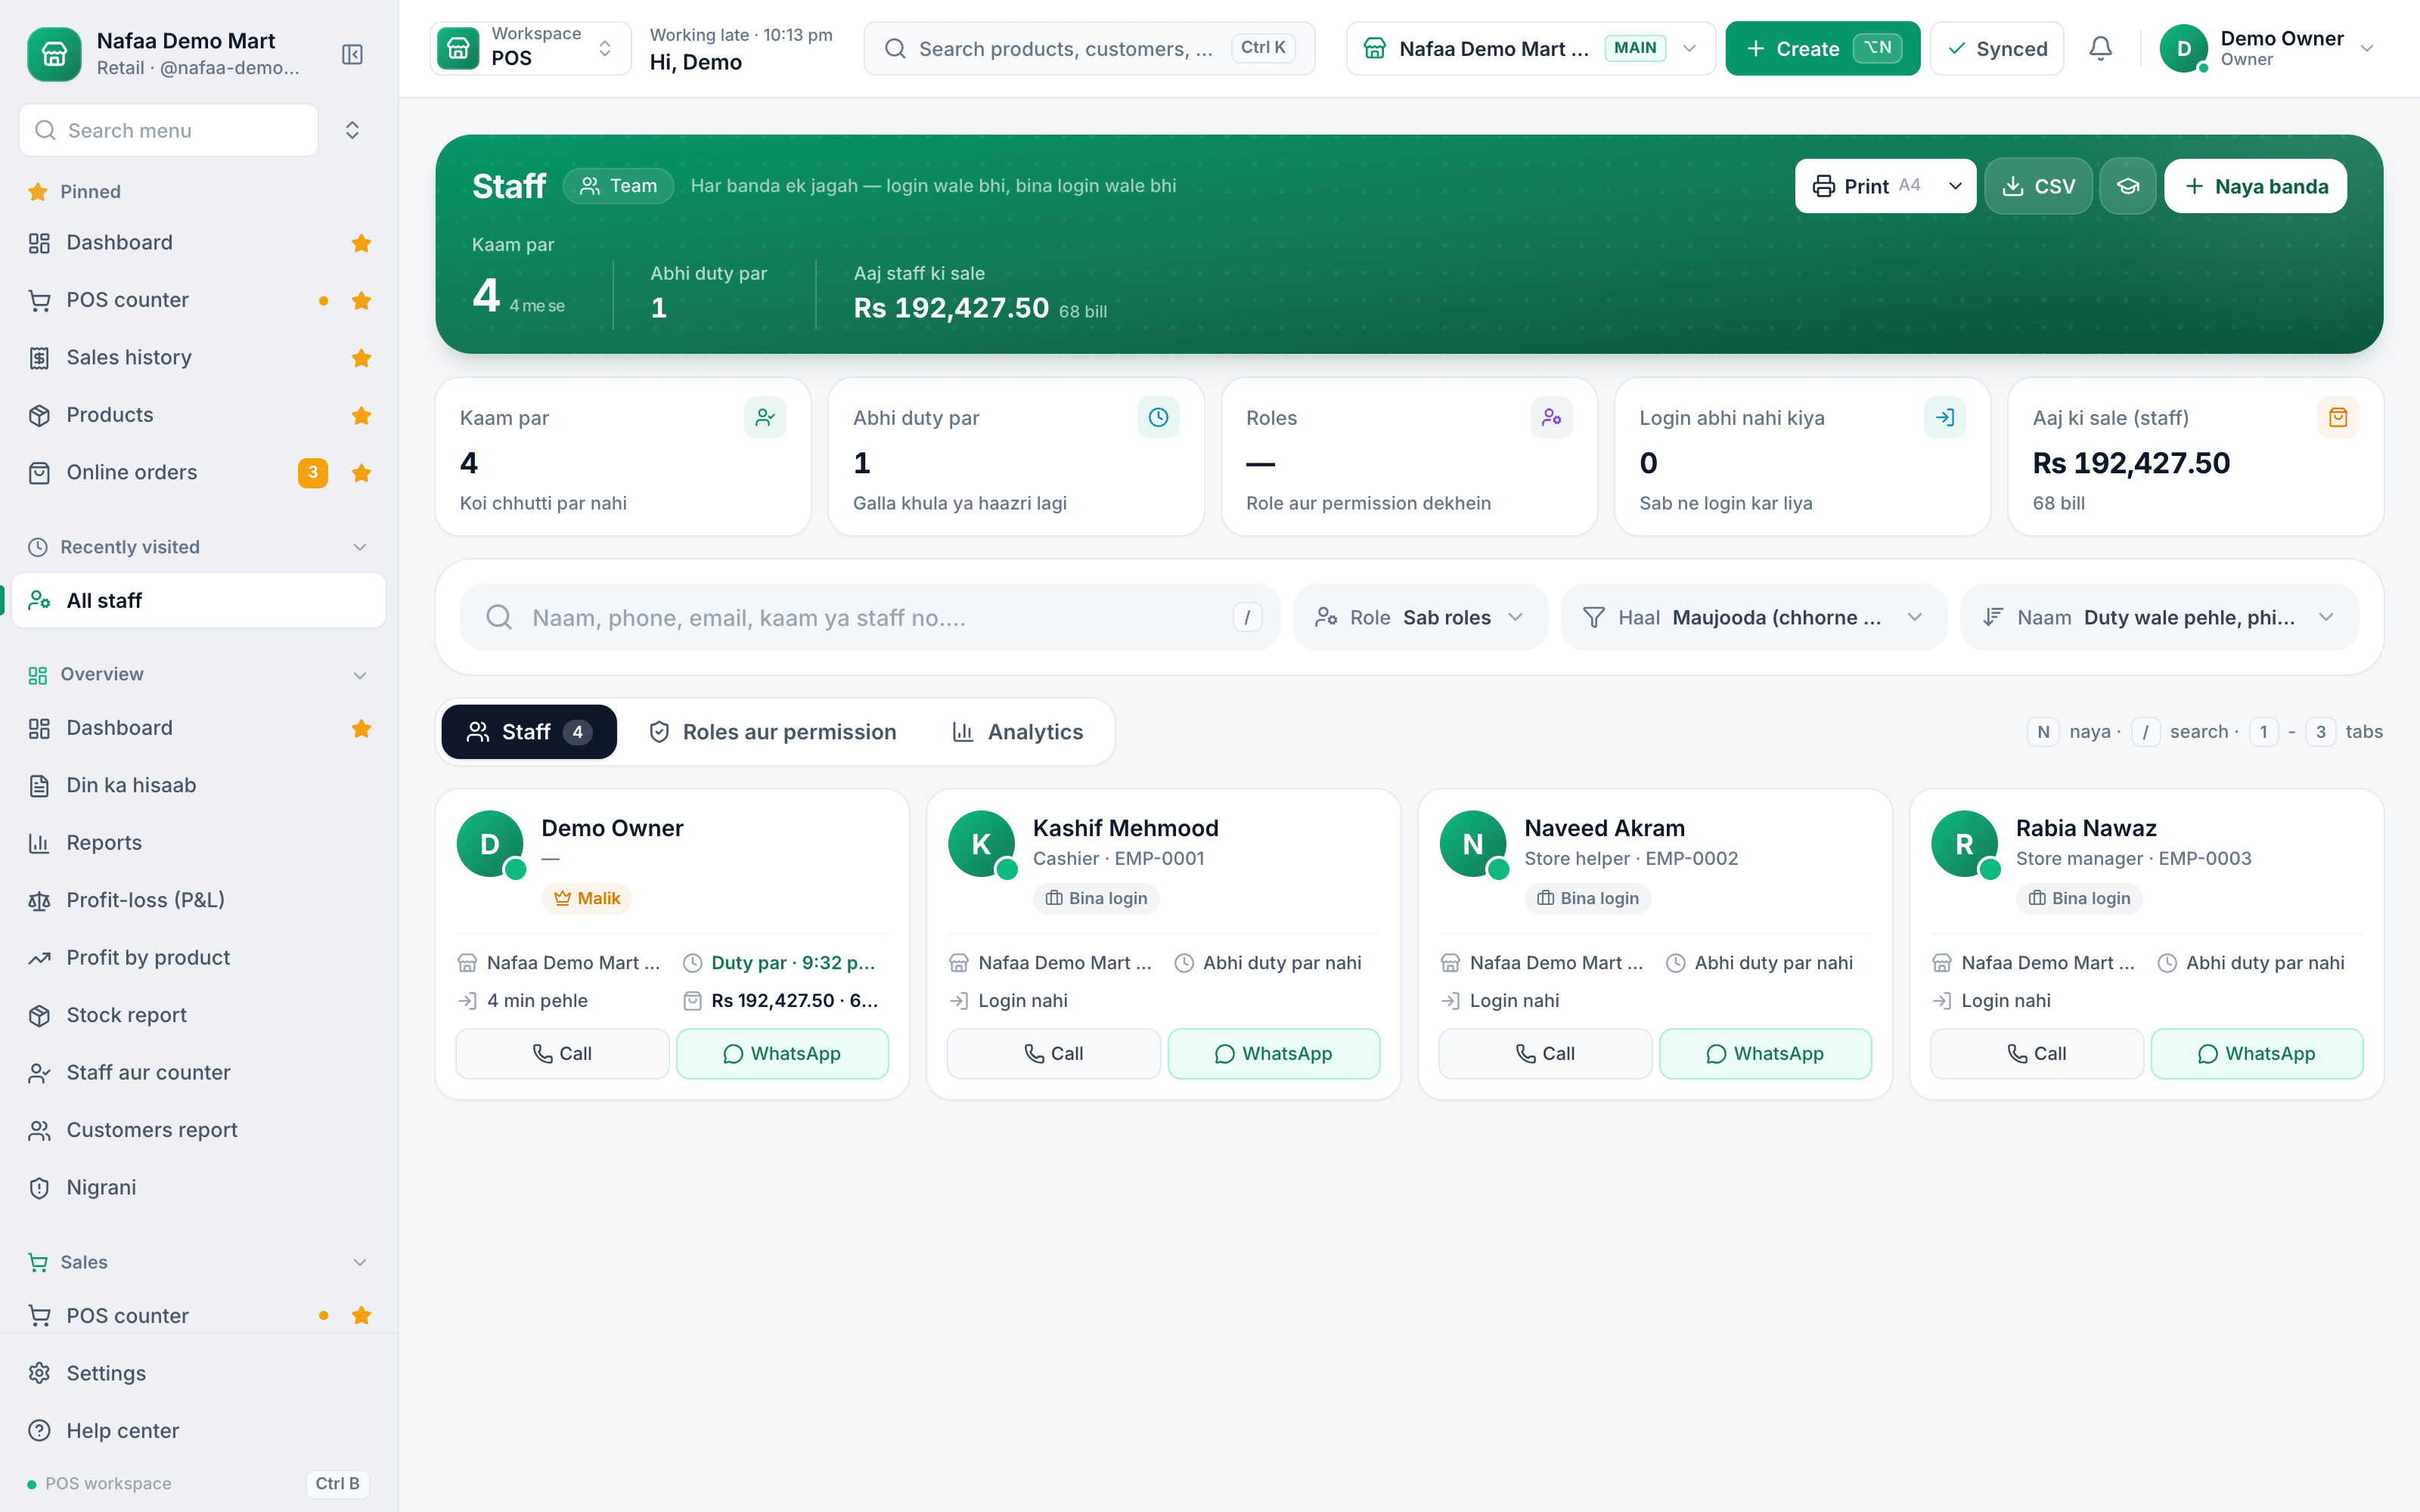Open the Help center

click(x=198, y=1431)
